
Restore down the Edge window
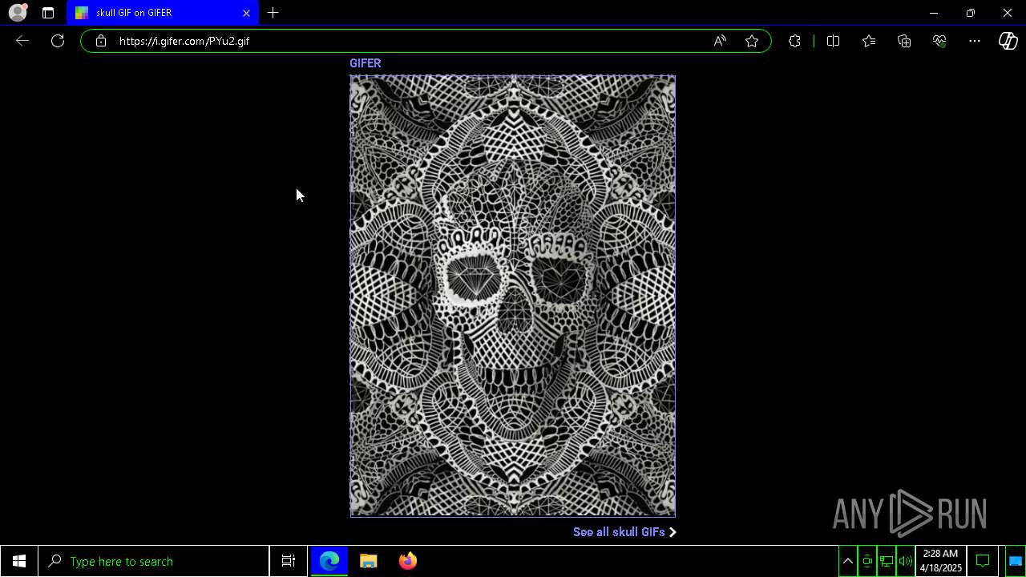point(971,13)
